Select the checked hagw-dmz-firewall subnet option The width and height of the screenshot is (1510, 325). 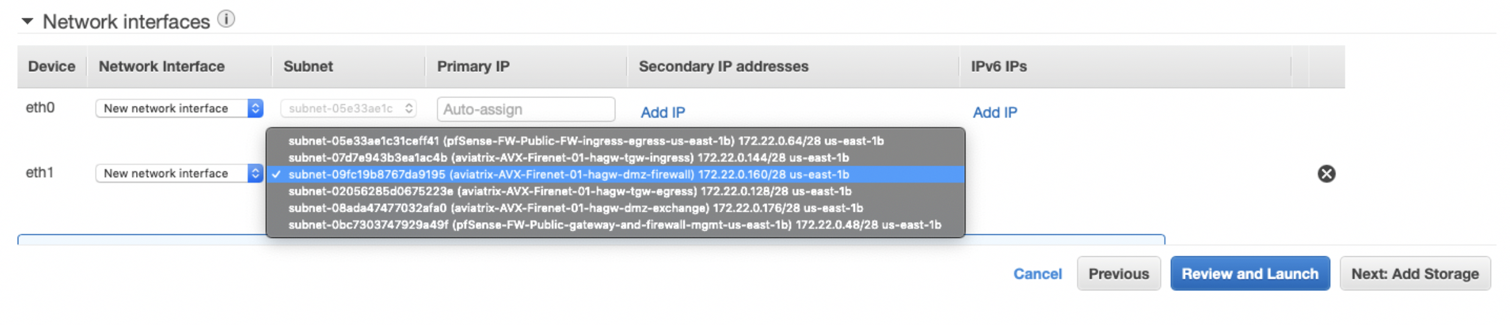(568, 175)
